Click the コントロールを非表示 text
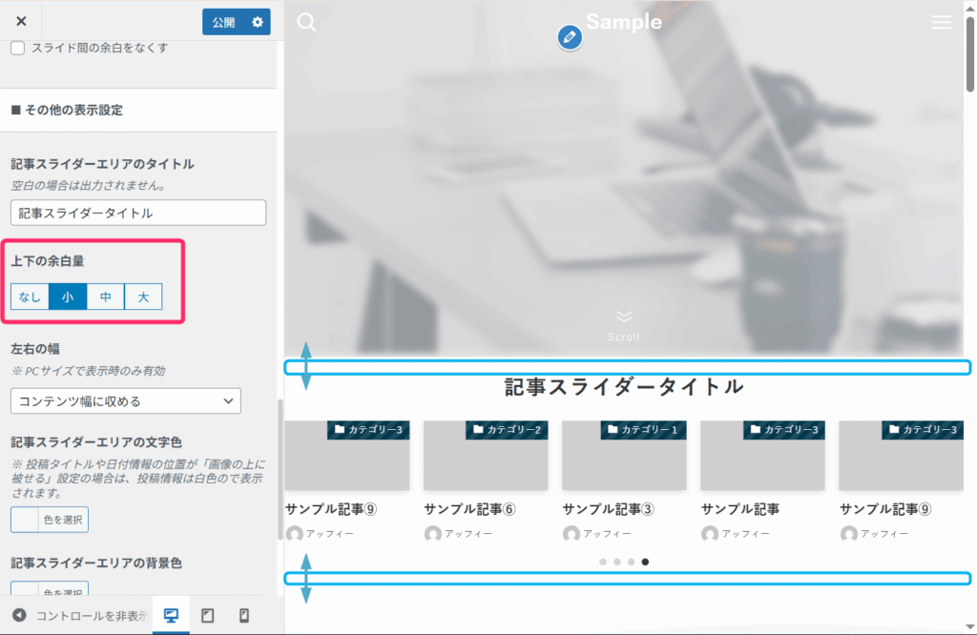Screen dimensions: 977x635 [92, 616]
